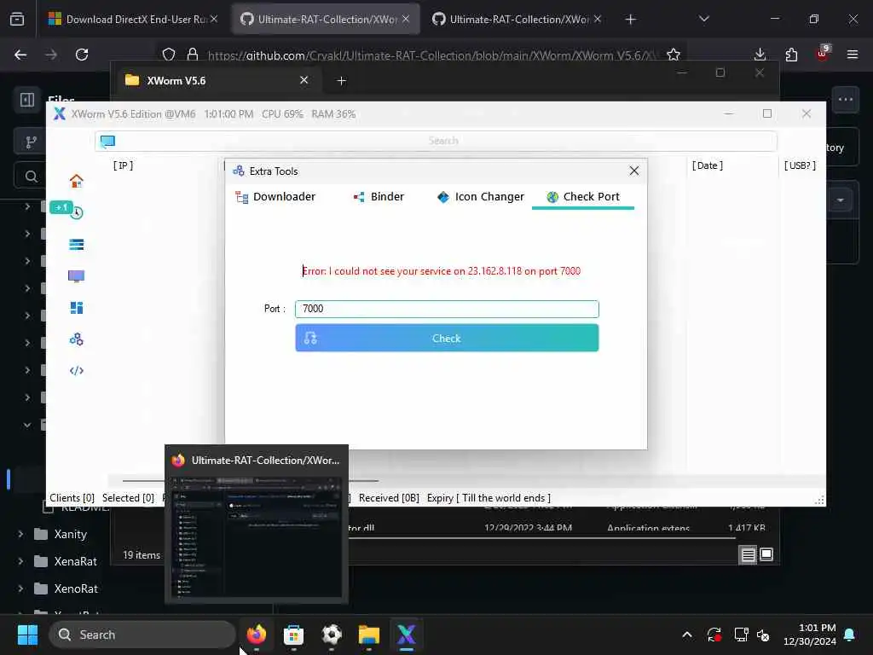
Task: Close the XWorm V5.6 File Explorer tab
Action: tap(304, 80)
